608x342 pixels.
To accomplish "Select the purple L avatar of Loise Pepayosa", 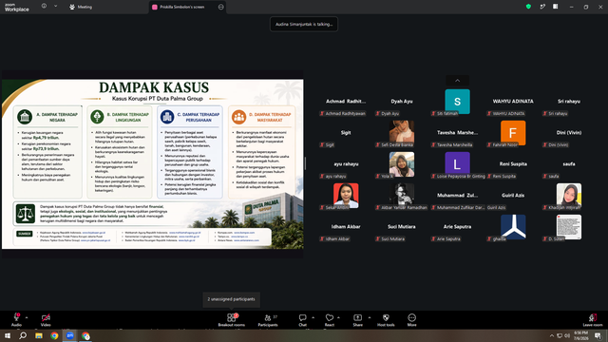I will [457, 164].
